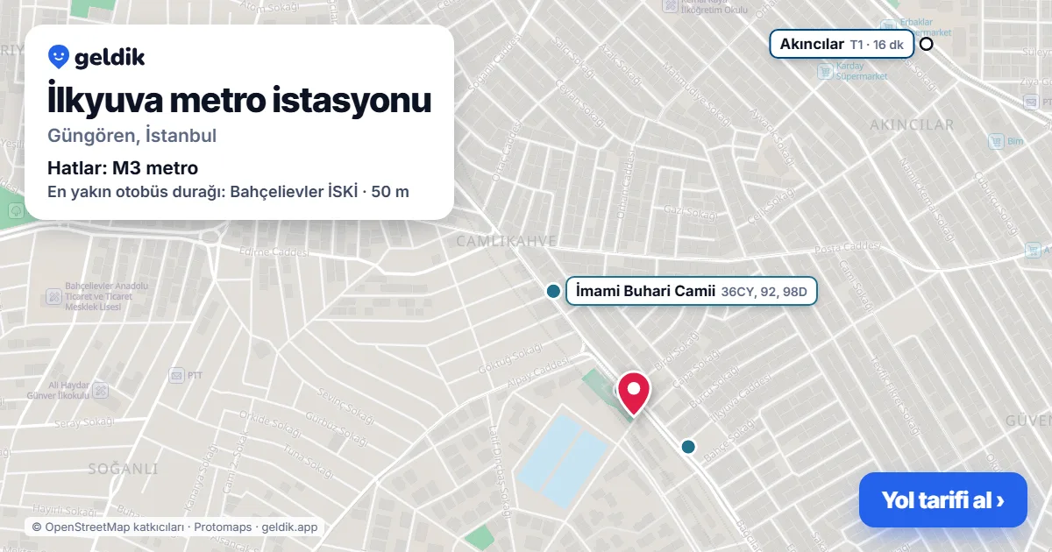Click the geldik brand name
The height and width of the screenshot is (552, 1052).
point(110,58)
